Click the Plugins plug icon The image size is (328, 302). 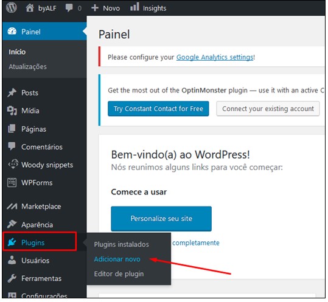point(12,242)
